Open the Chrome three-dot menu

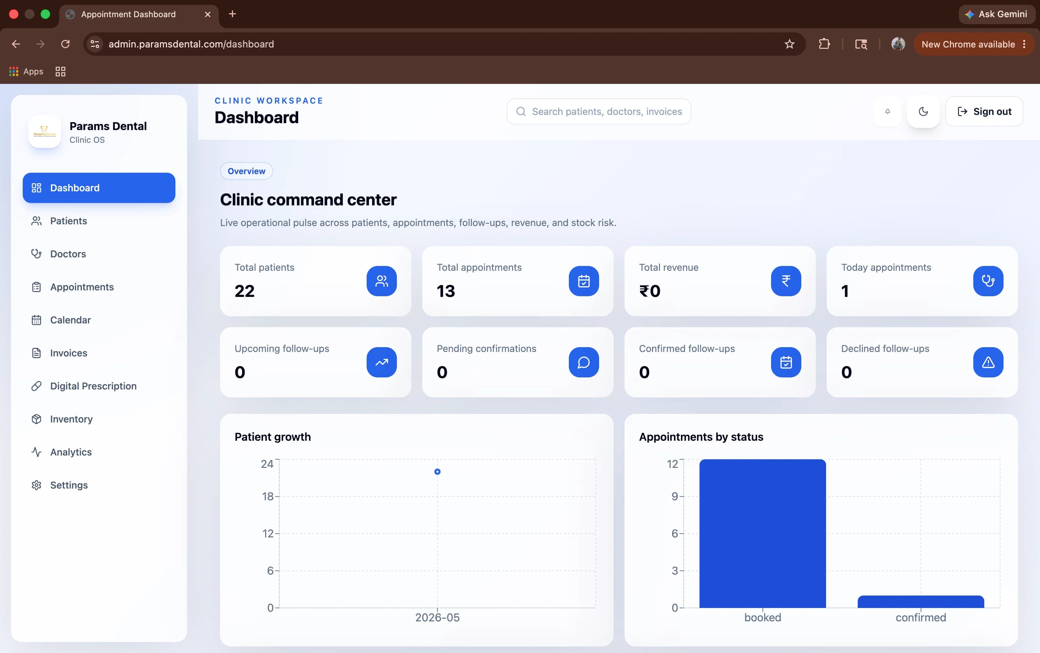coord(1024,44)
